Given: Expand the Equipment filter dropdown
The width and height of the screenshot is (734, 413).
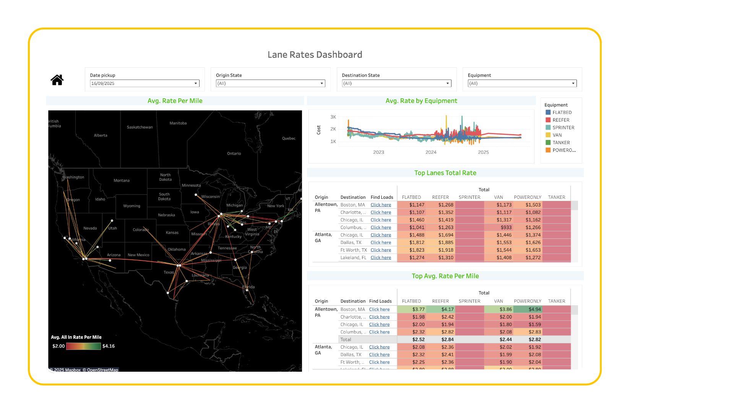Looking at the screenshot, I should point(522,83).
